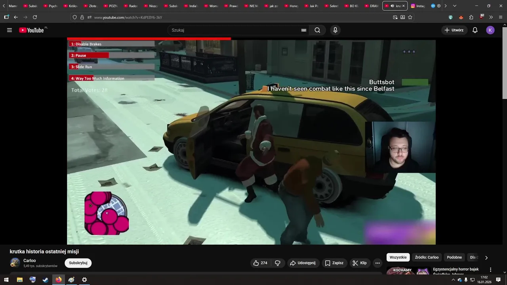This screenshot has height=285, width=507.
Task: Open the Carloo channel name link
Action: point(30,260)
